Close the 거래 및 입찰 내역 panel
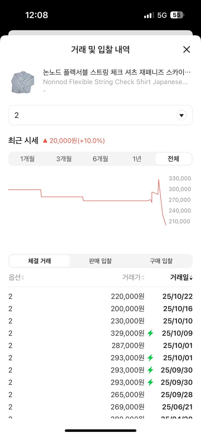 click(186, 49)
